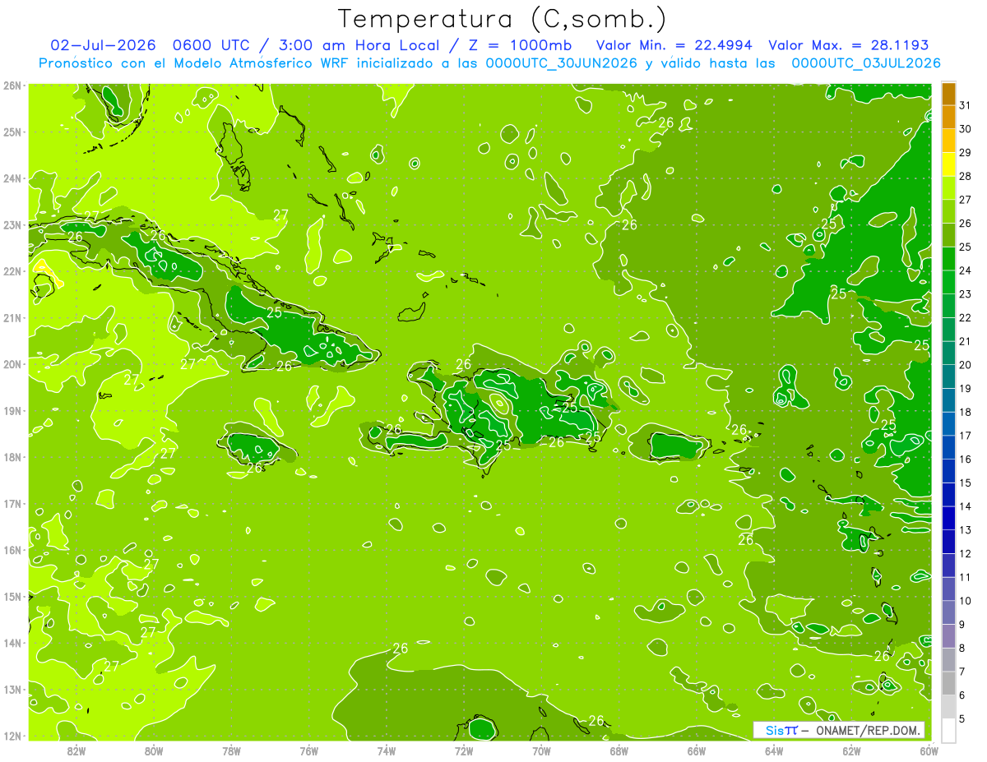987x762 pixels.
Task: Click the '66W' longitude axis label
Action: tap(697, 750)
